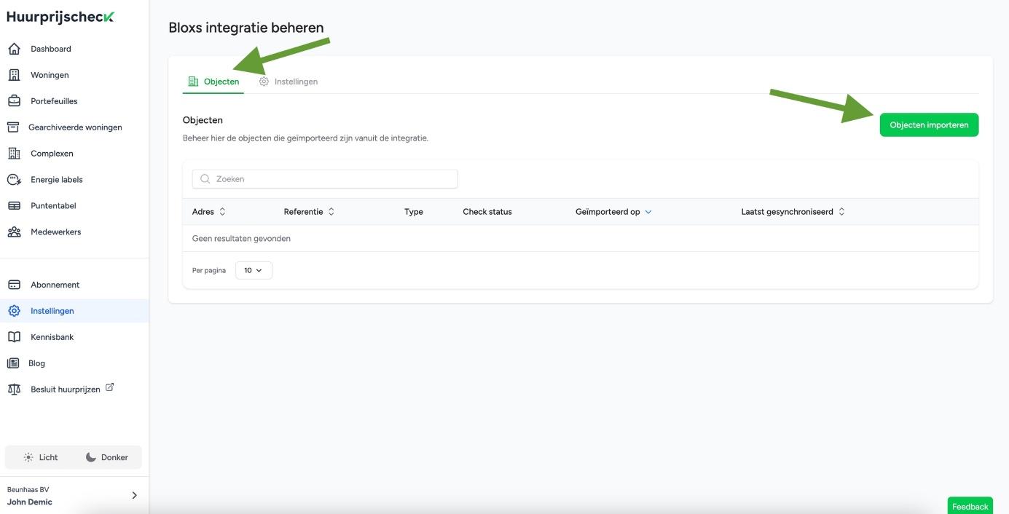This screenshot has height=514, width=1009.
Task: Open Woningen via its building icon
Action: 13,75
